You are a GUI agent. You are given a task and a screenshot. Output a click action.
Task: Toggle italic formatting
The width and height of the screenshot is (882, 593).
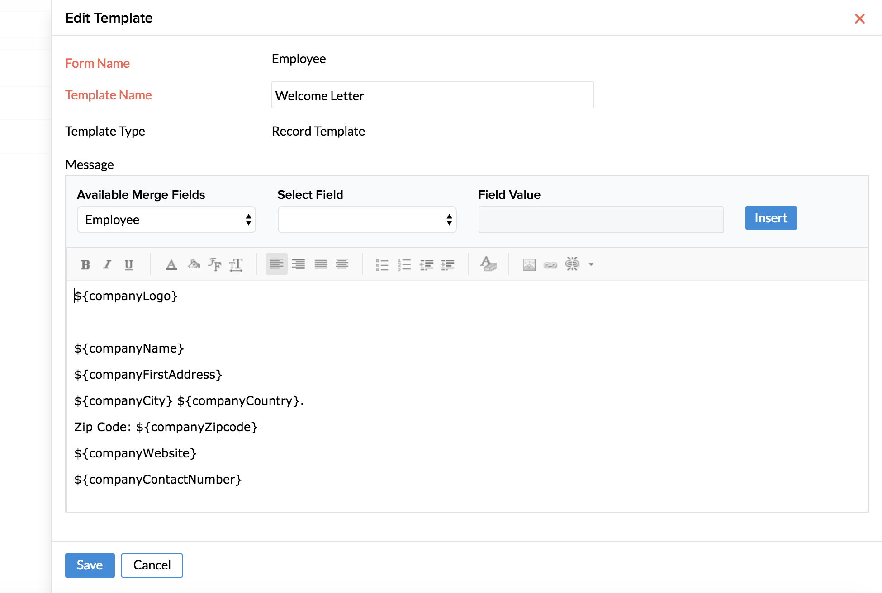point(107,265)
